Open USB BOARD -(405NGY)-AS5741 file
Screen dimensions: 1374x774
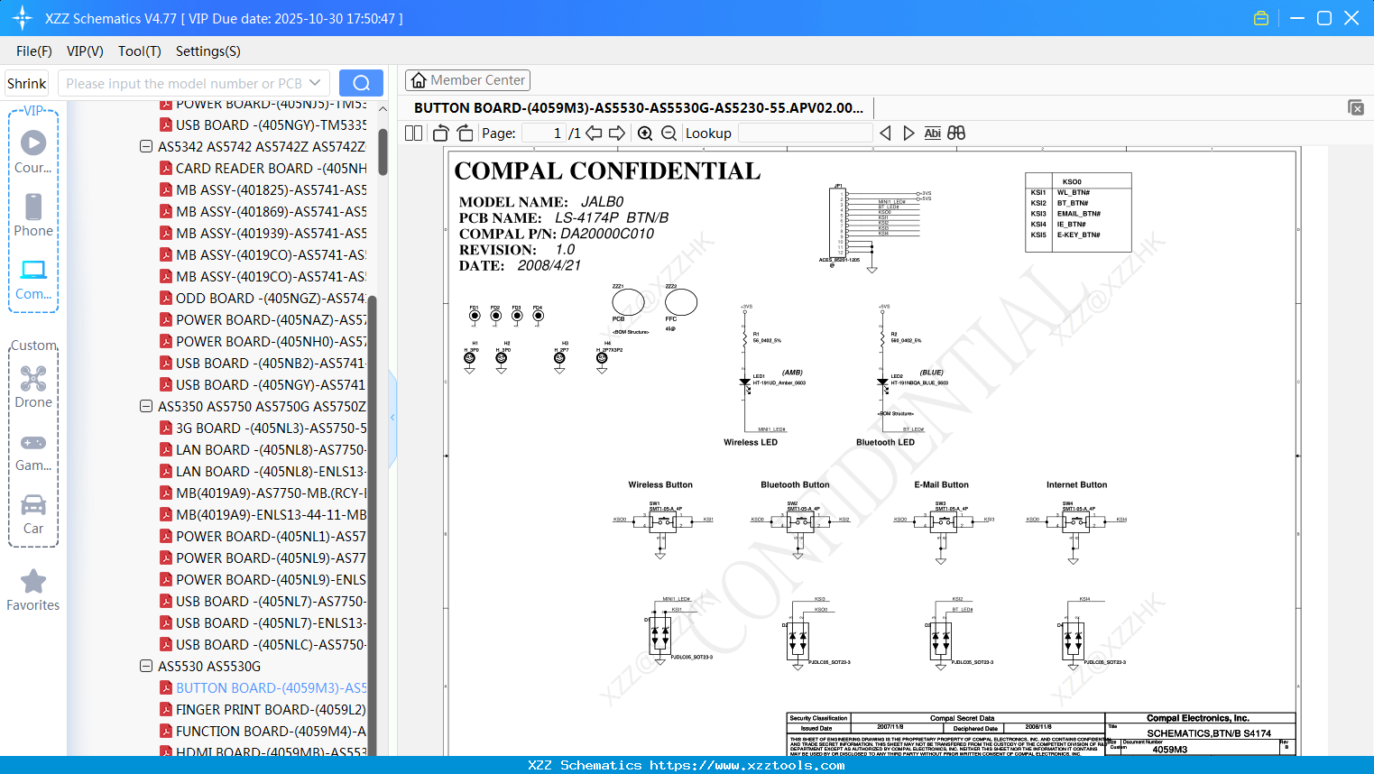271,384
